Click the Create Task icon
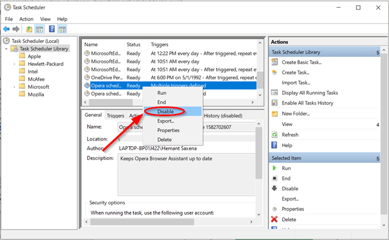Image resolution: width=389 pixels, height=240 pixels. pos(275,72)
